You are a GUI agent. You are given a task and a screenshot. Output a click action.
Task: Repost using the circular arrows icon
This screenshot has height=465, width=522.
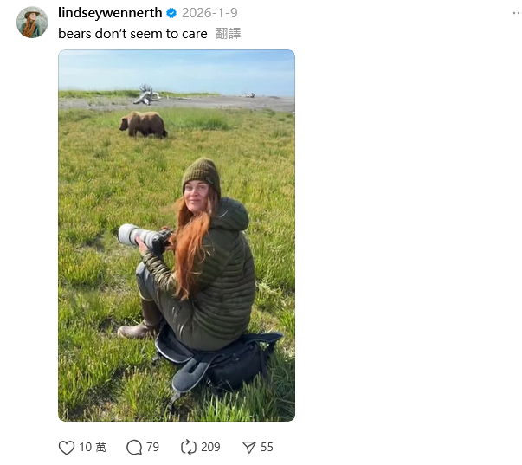pyautogui.click(x=189, y=448)
